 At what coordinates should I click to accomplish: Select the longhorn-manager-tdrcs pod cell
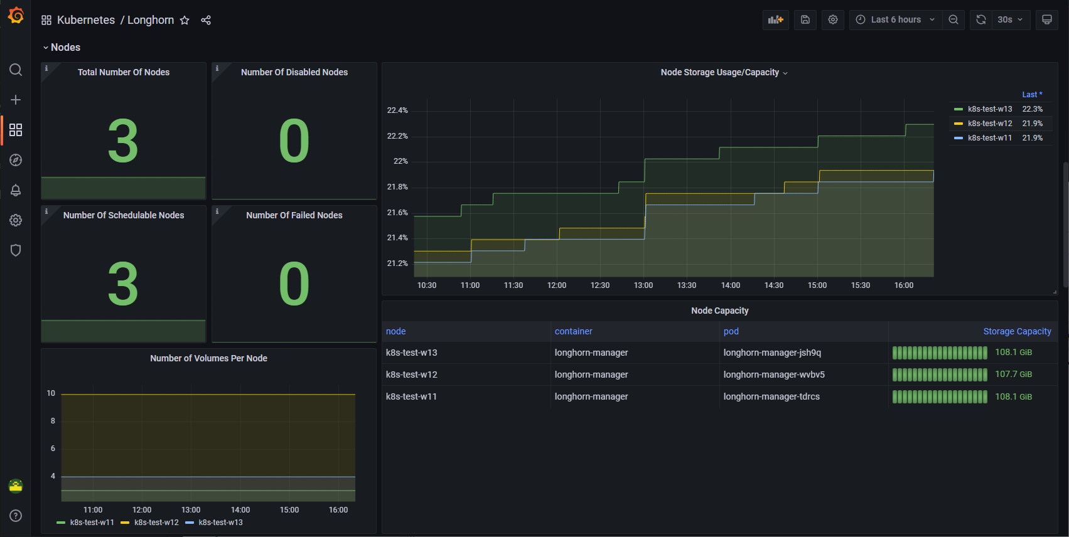[803, 396]
